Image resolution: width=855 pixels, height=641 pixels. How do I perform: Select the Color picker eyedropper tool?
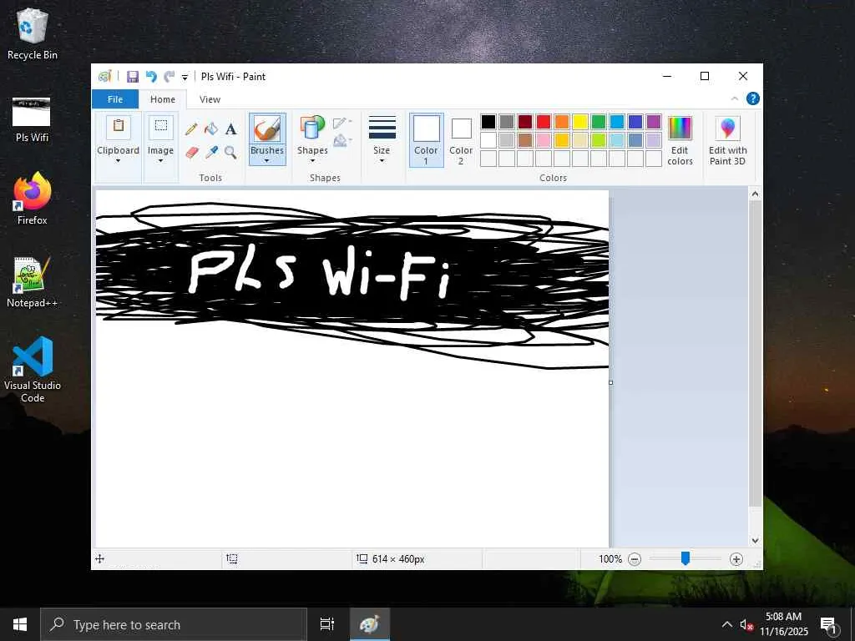211,152
